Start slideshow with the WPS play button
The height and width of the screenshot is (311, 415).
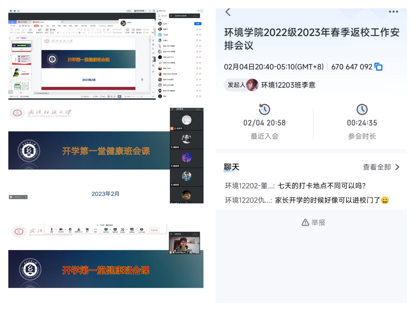[x=119, y=96]
